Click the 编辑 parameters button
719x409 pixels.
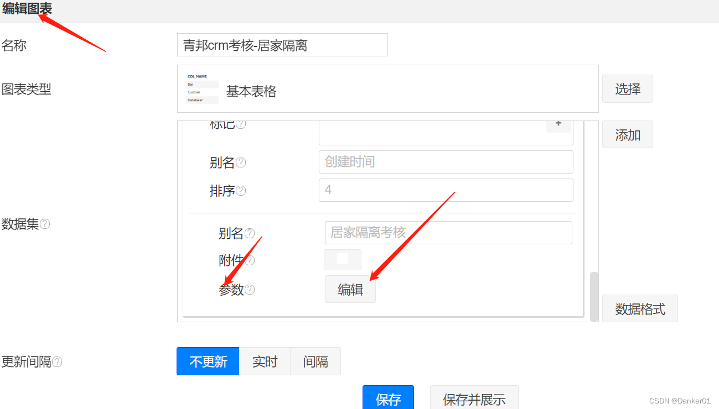click(350, 289)
